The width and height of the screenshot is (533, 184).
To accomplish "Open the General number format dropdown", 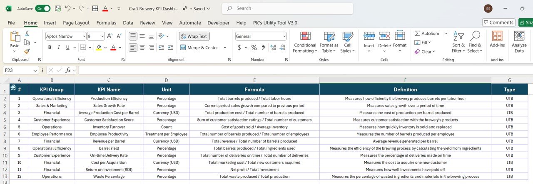I will [284, 36].
